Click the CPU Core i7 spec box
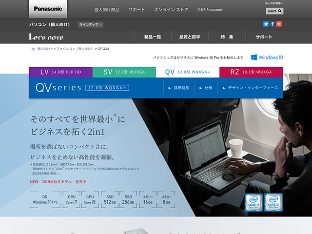This screenshot has height=234, width=312. (x=72, y=199)
